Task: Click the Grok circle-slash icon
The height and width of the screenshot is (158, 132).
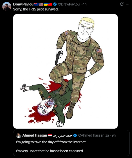Action: coord(121,4)
